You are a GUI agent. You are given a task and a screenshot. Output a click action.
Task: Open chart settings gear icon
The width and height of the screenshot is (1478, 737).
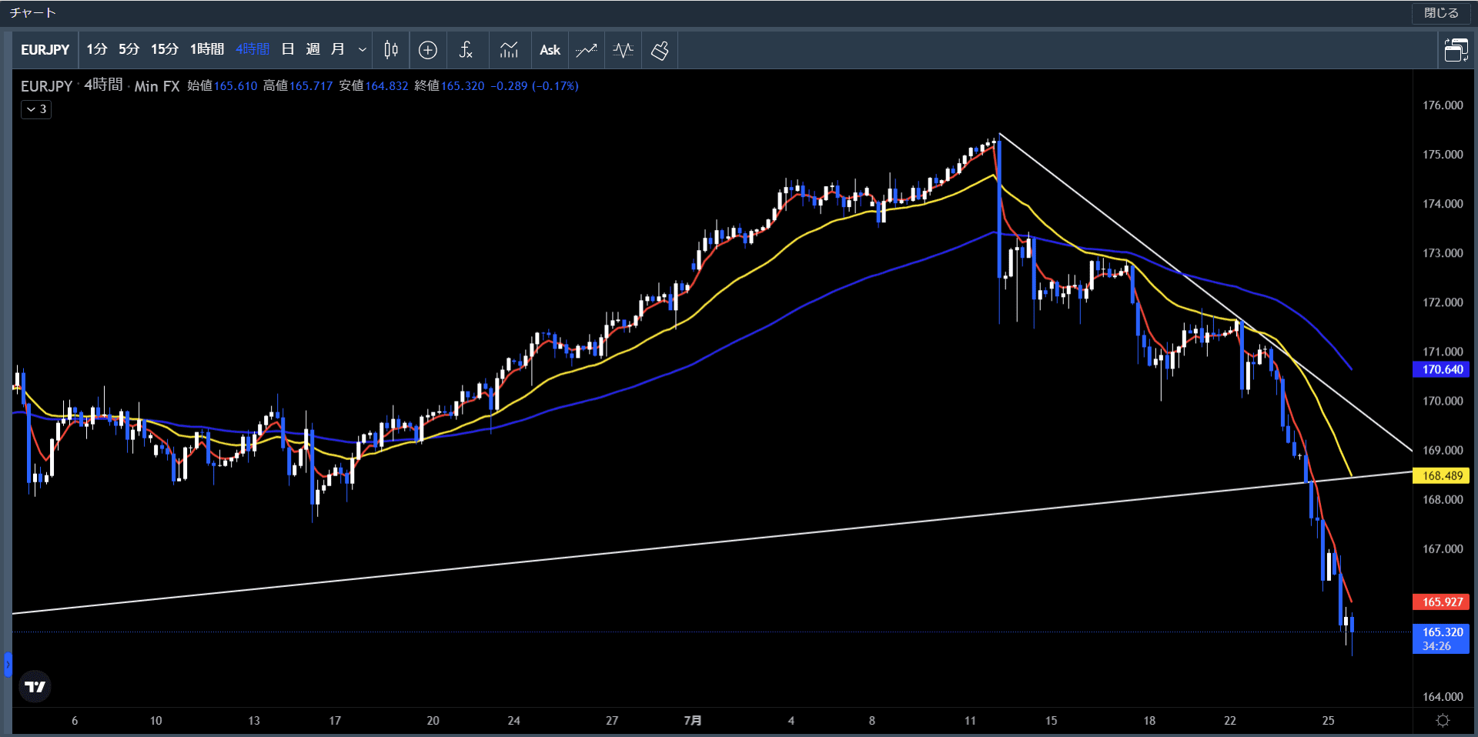(x=1443, y=721)
